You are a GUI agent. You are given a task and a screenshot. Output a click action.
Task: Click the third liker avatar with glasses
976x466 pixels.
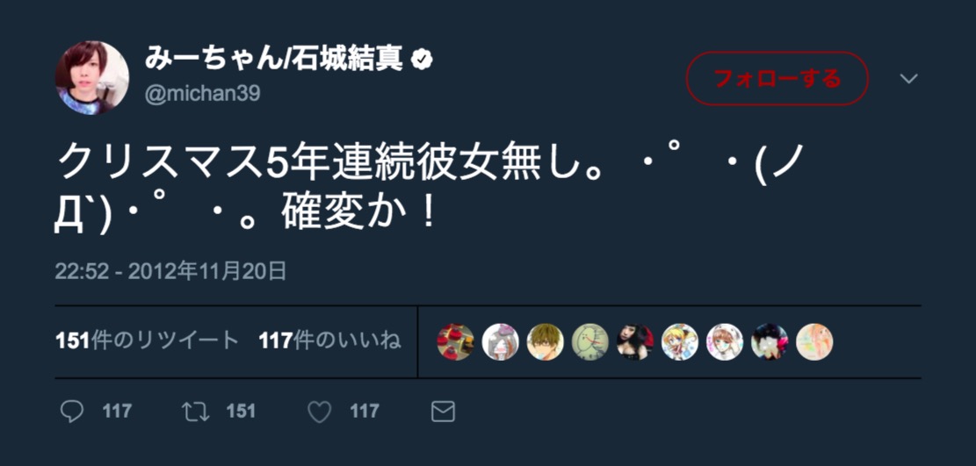click(546, 341)
